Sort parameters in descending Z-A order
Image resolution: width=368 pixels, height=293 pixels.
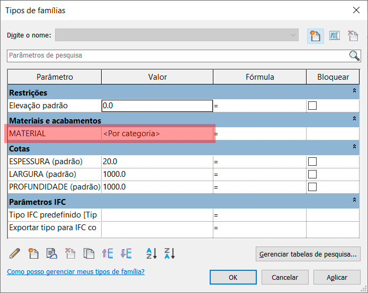point(169,253)
